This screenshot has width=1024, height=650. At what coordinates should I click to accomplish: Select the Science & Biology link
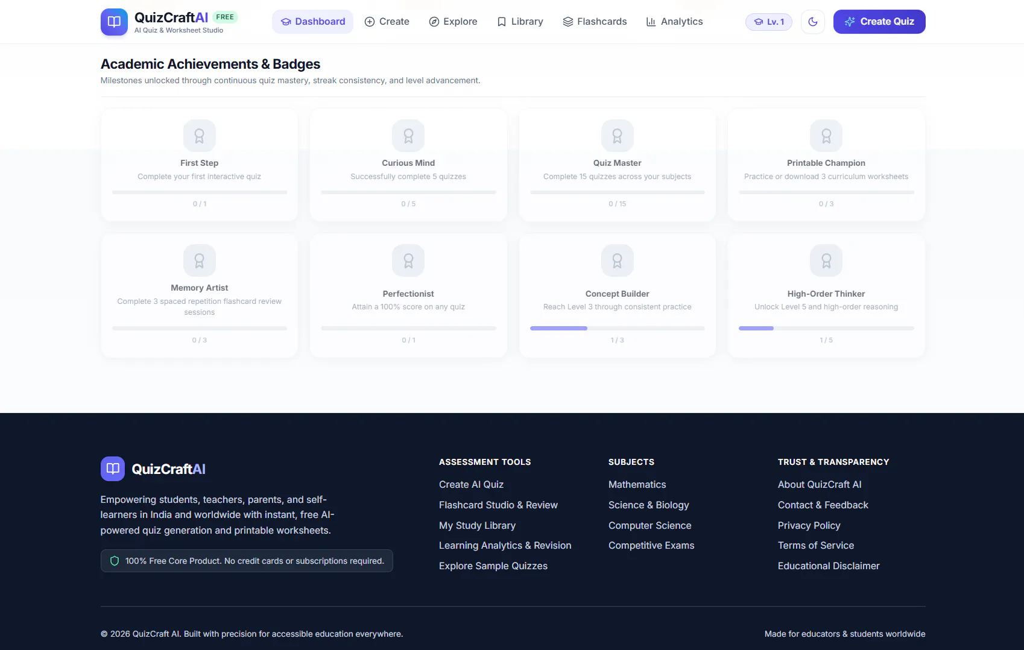(648, 505)
